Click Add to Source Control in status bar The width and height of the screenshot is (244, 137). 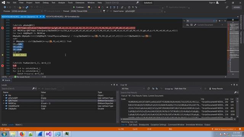pyautogui.click(x=224, y=129)
